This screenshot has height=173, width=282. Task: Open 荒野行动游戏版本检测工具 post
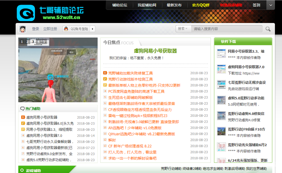coord(130,79)
